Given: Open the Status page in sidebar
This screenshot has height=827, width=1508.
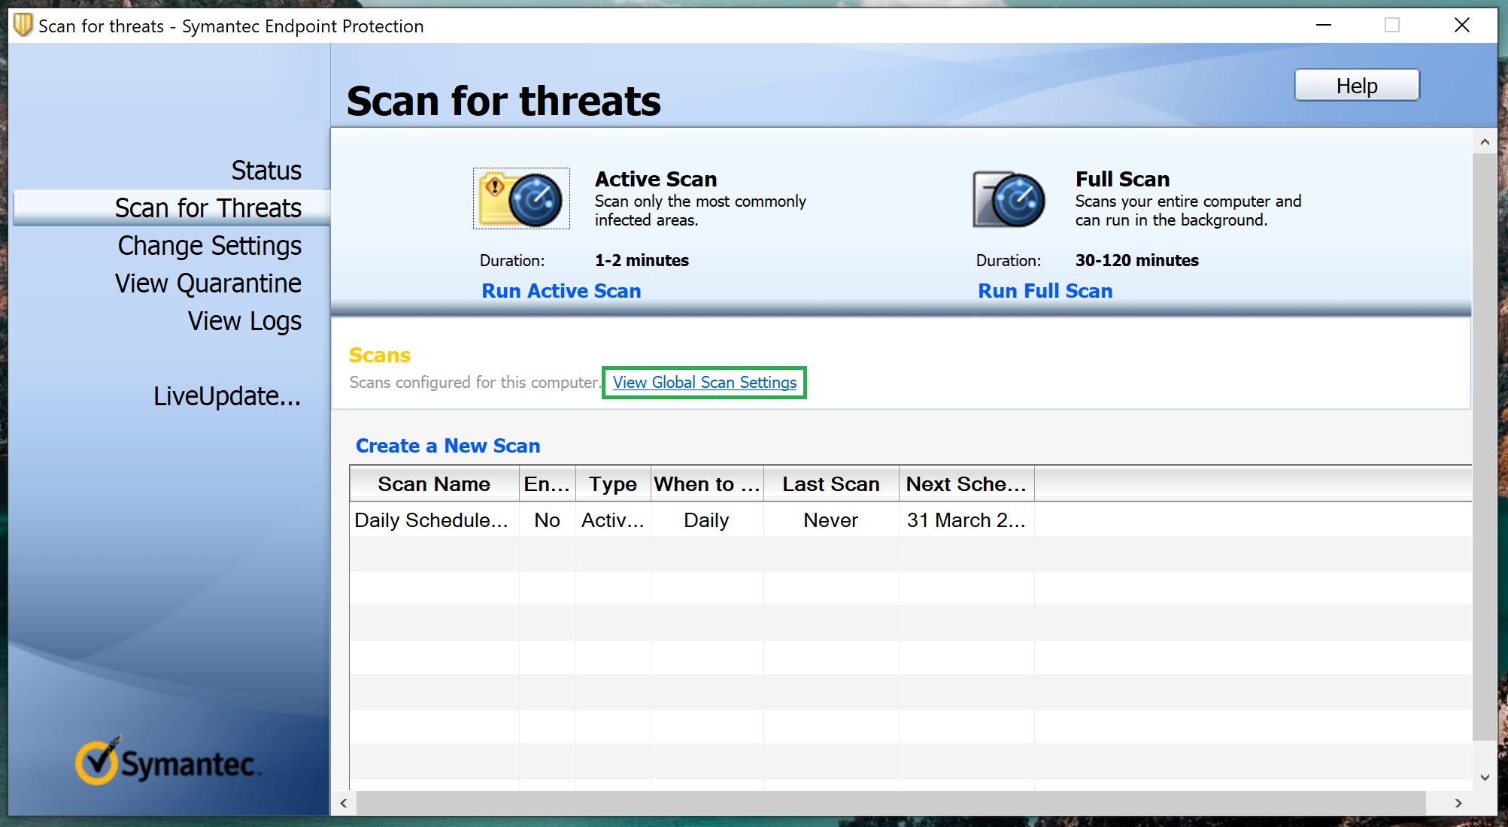Looking at the screenshot, I should 265,171.
